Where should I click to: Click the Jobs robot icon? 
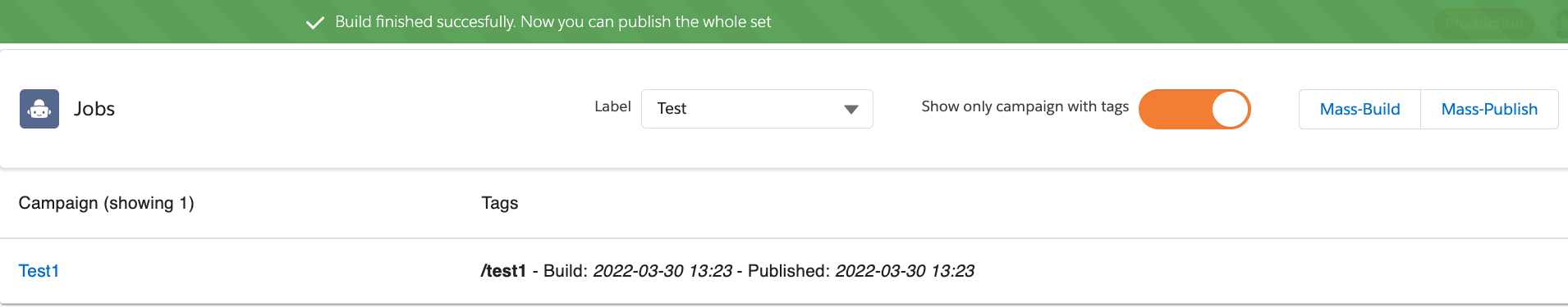[39, 109]
